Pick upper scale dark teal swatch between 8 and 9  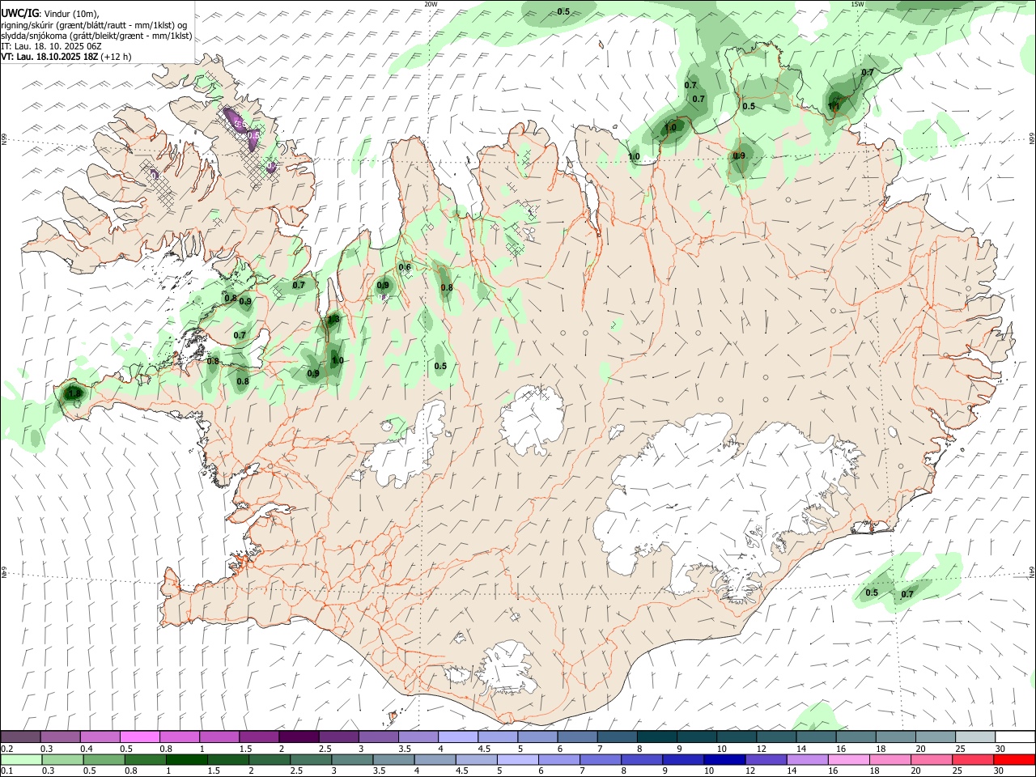click(656, 737)
